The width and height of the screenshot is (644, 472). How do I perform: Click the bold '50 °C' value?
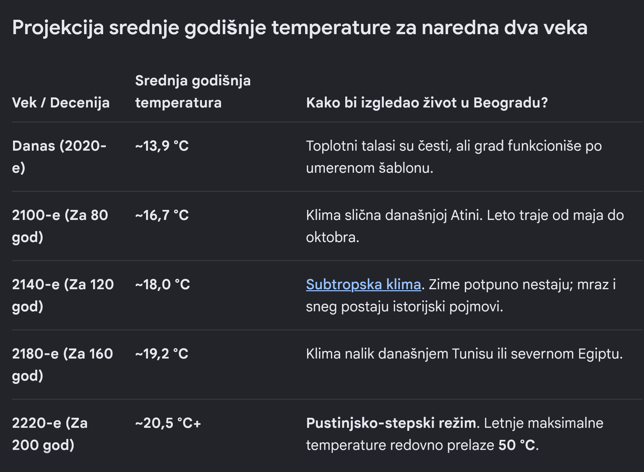(x=517, y=445)
